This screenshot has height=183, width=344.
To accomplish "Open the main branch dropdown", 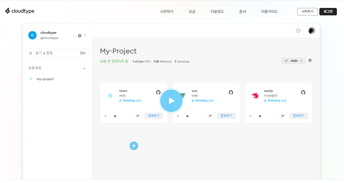I will [x=293, y=60].
